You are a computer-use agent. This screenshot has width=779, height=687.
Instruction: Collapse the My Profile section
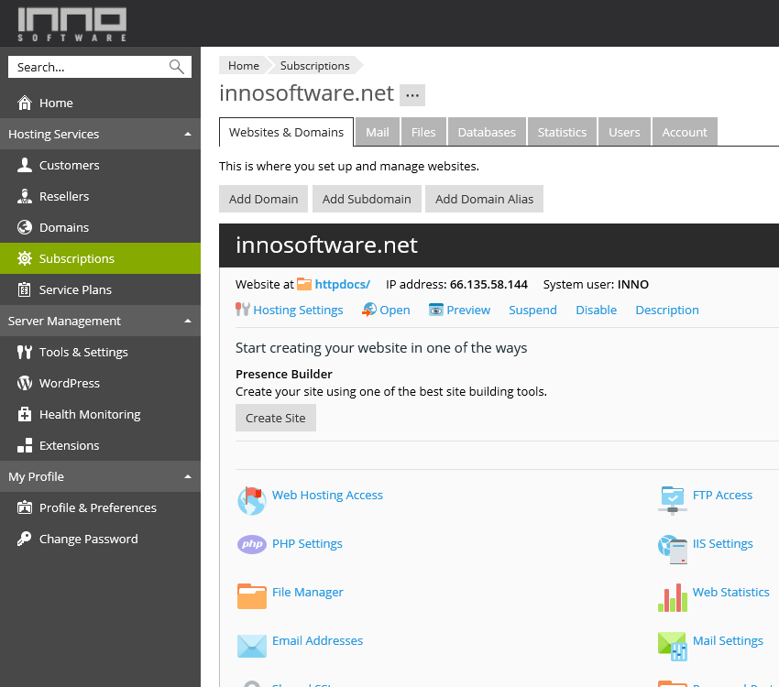(188, 476)
